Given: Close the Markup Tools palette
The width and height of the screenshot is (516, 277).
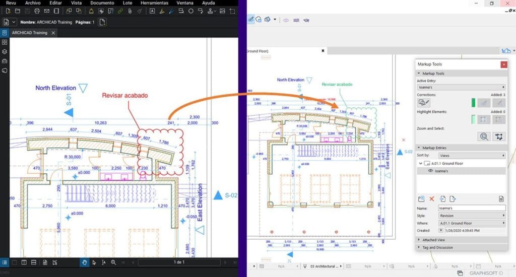Looking at the screenshot, I should click(503, 64).
